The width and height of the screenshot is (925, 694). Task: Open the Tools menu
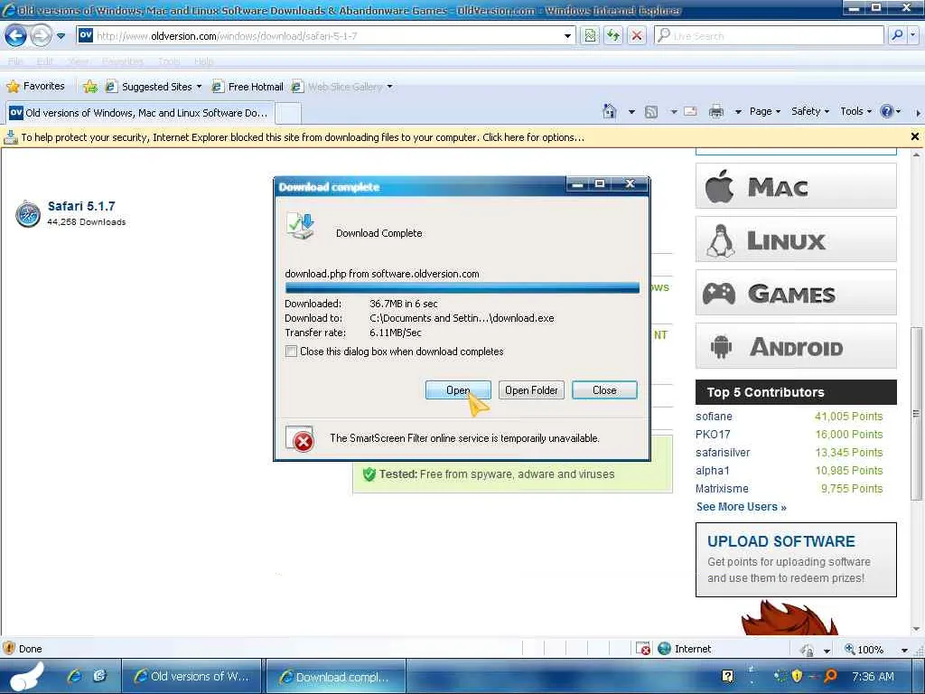pos(855,111)
